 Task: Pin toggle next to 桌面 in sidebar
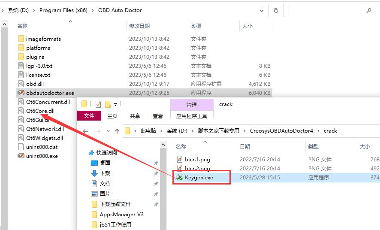pos(156,163)
